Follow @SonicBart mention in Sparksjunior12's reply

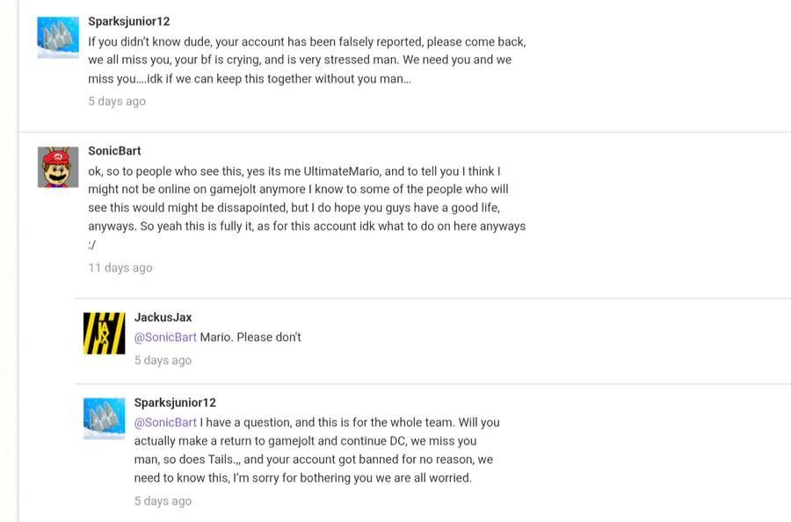click(165, 423)
